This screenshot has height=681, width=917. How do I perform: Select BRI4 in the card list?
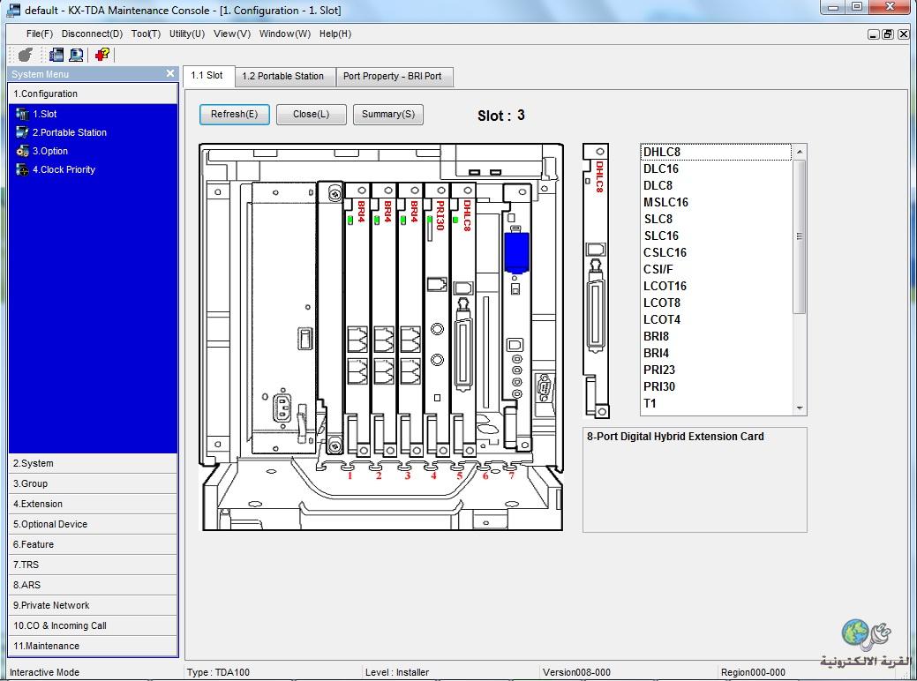(x=716, y=354)
